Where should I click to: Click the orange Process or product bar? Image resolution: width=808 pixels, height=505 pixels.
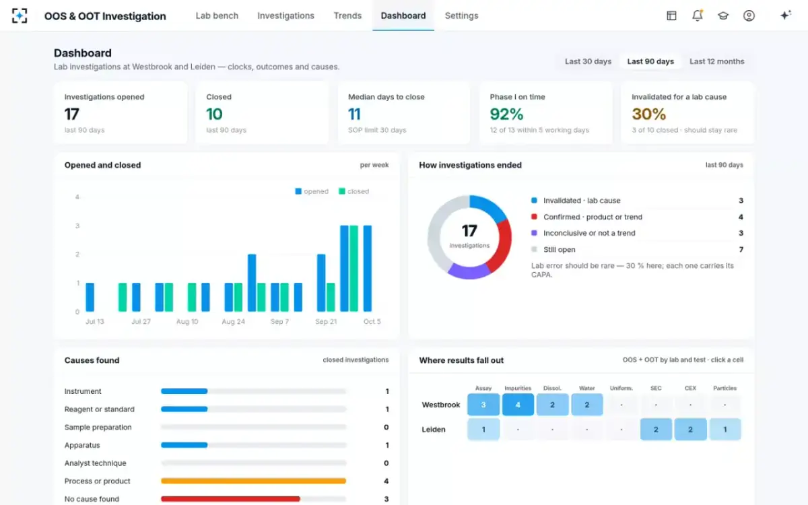click(x=253, y=481)
